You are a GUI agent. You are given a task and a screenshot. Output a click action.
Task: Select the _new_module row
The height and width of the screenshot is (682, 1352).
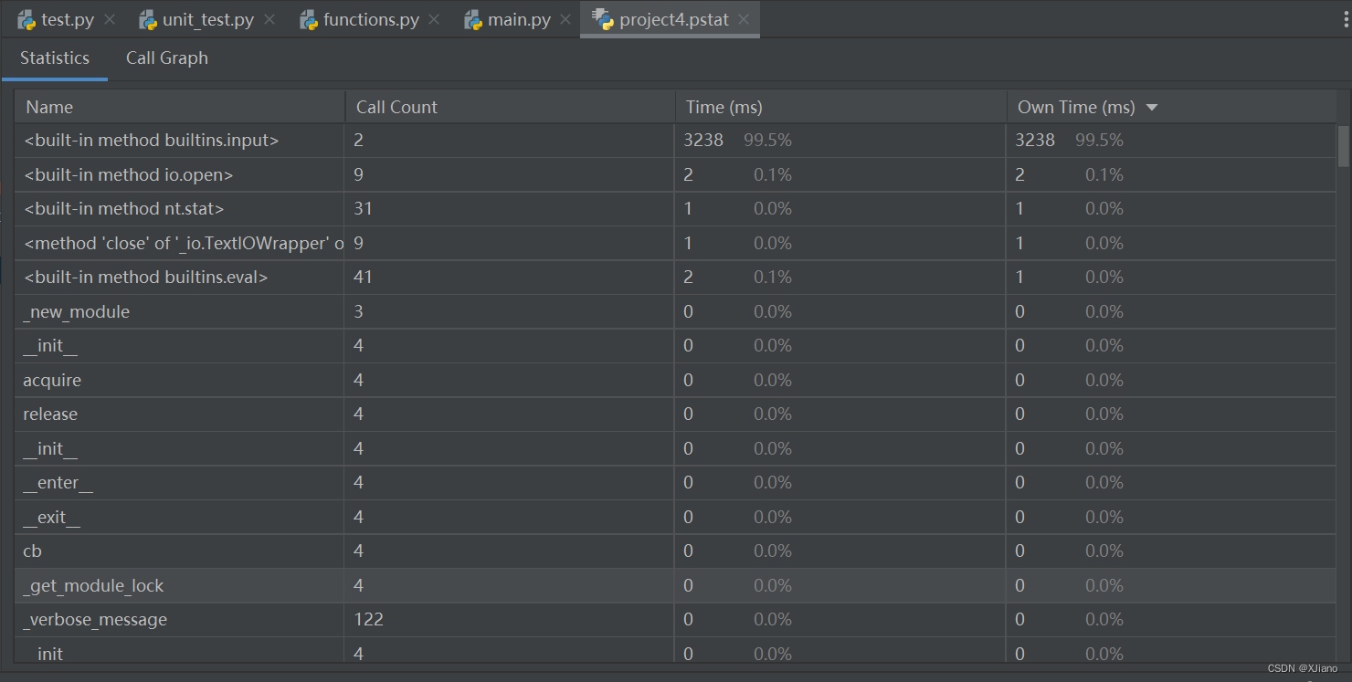pyautogui.click(x=675, y=311)
